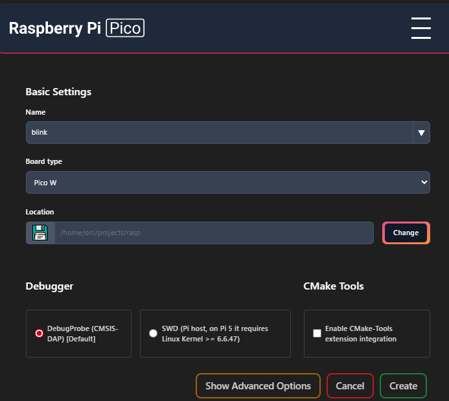Viewport: 449px width, 401px height.
Task: Click the Create button
Action: tap(403, 386)
